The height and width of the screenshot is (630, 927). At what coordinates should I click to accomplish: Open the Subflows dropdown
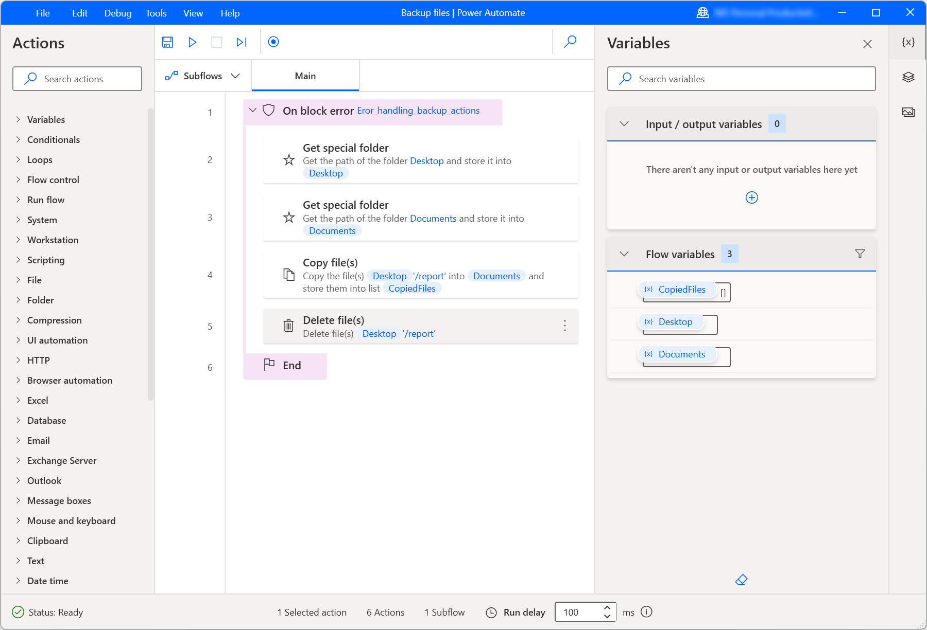(235, 76)
